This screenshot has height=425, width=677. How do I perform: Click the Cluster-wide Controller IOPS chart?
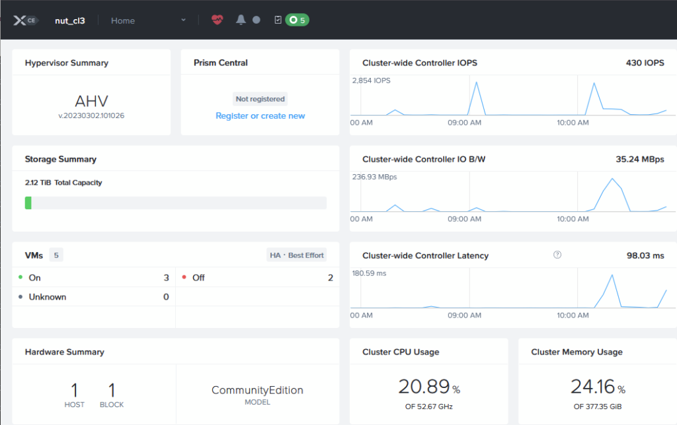(x=508, y=99)
